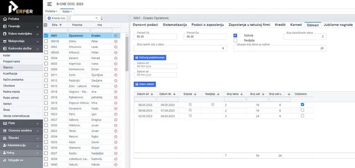This screenshot has width=355, height=168.
Task: Sort table by Datum do arrow
Action: click(x=174, y=94)
